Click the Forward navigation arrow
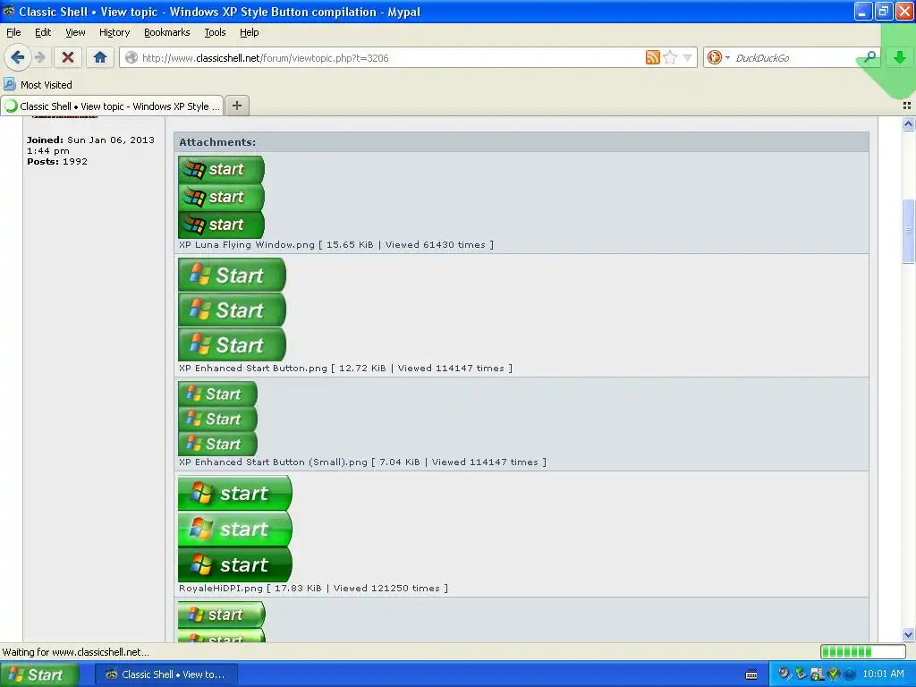This screenshot has width=916, height=687. [39, 57]
